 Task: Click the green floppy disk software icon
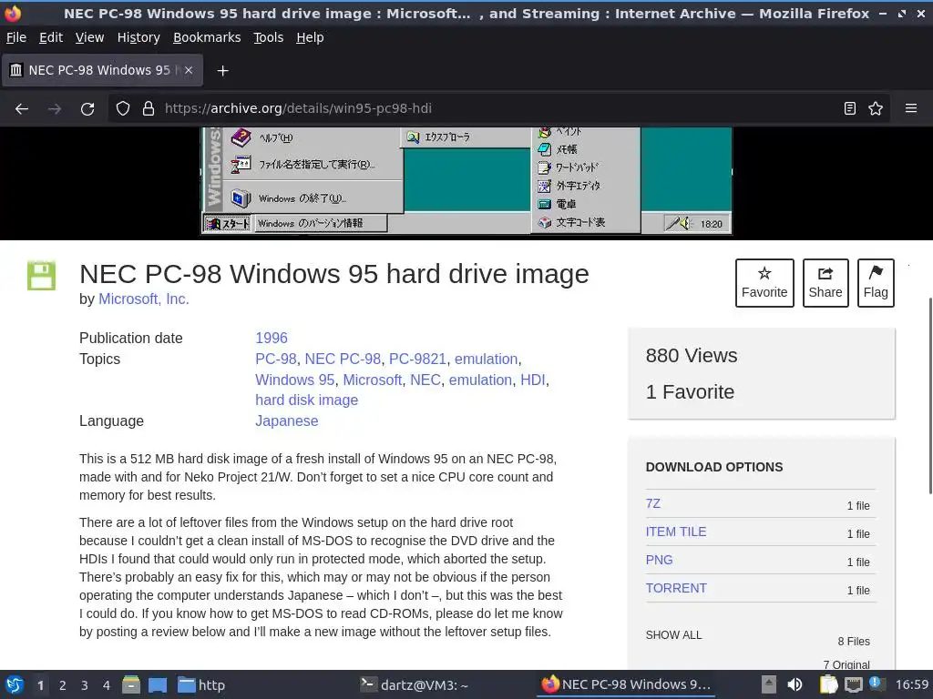pyautogui.click(x=42, y=275)
